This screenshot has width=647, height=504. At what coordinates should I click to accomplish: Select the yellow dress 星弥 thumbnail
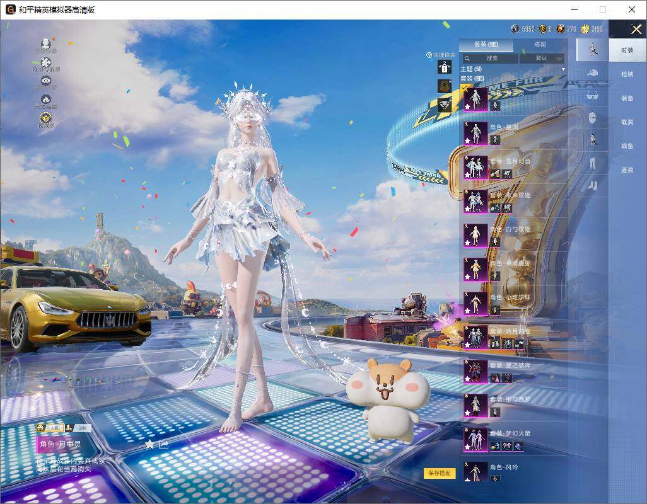pos(475,270)
